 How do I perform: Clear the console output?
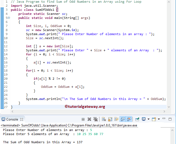pos(104,119)
